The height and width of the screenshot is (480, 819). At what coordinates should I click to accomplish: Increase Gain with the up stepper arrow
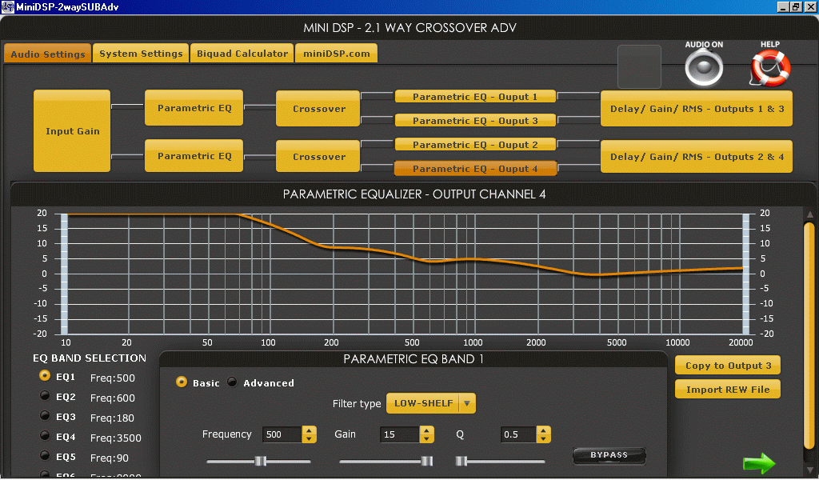pos(427,430)
